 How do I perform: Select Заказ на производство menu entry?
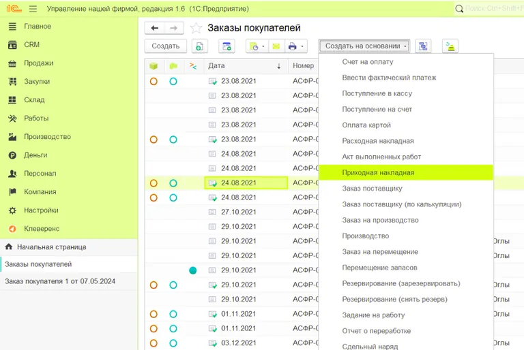pos(380,221)
